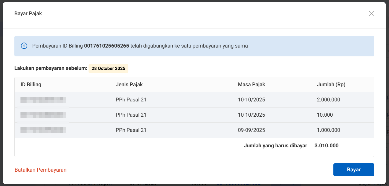This screenshot has height=186, width=389.
Task: Click the total amount 3.010.000
Action: pyautogui.click(x=326, y=146)
